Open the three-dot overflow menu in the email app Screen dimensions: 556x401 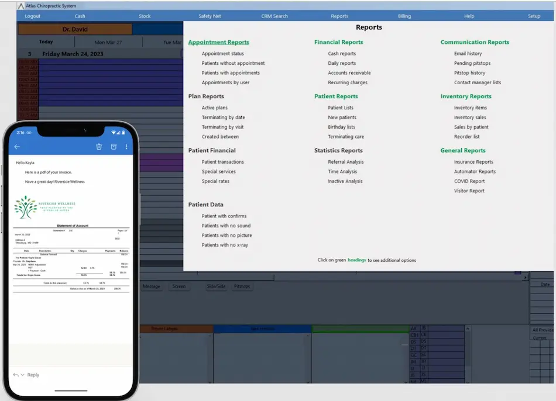[x=126, y=147]
